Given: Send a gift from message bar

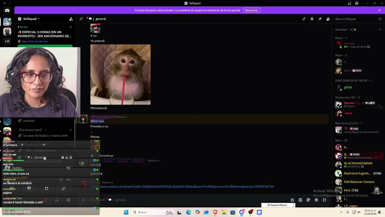Looking at the screenshot, I should click(292, 200).
